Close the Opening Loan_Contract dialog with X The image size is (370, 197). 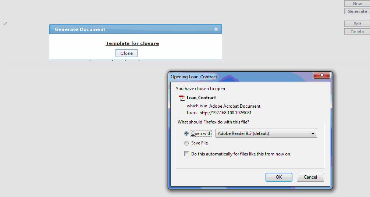tap(321, 75)
